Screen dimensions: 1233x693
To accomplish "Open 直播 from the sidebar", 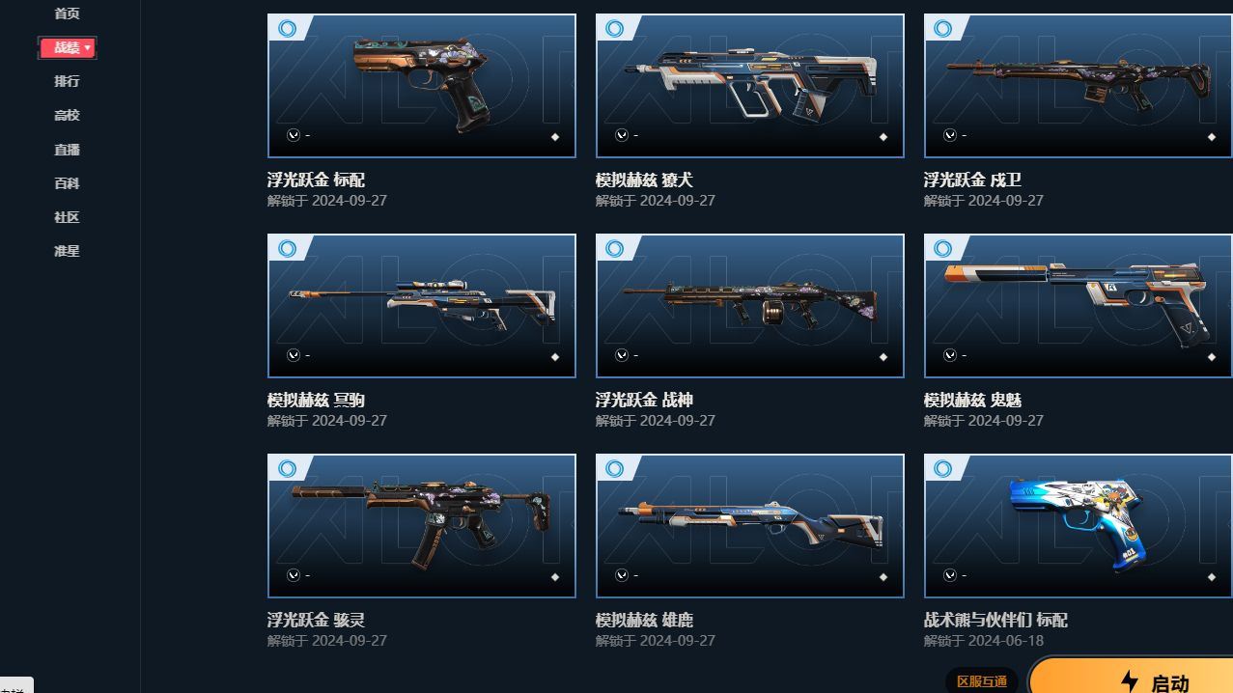I will click(67, 150).
